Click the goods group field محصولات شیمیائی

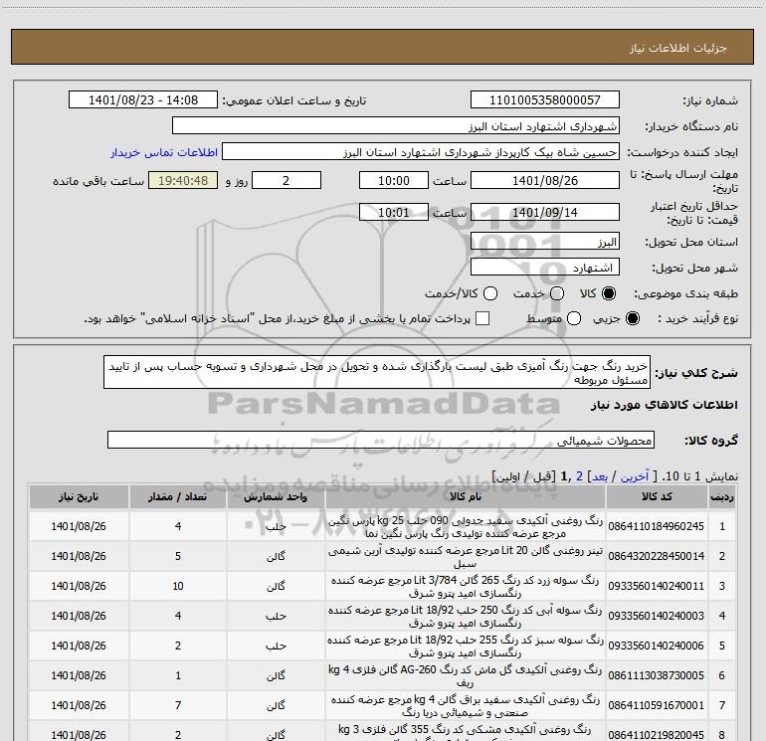pyautogui.click(x=381, y=440)
